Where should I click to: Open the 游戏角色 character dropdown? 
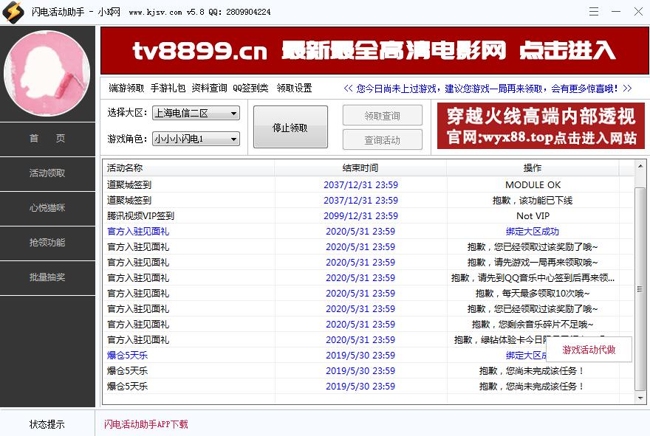195,138
